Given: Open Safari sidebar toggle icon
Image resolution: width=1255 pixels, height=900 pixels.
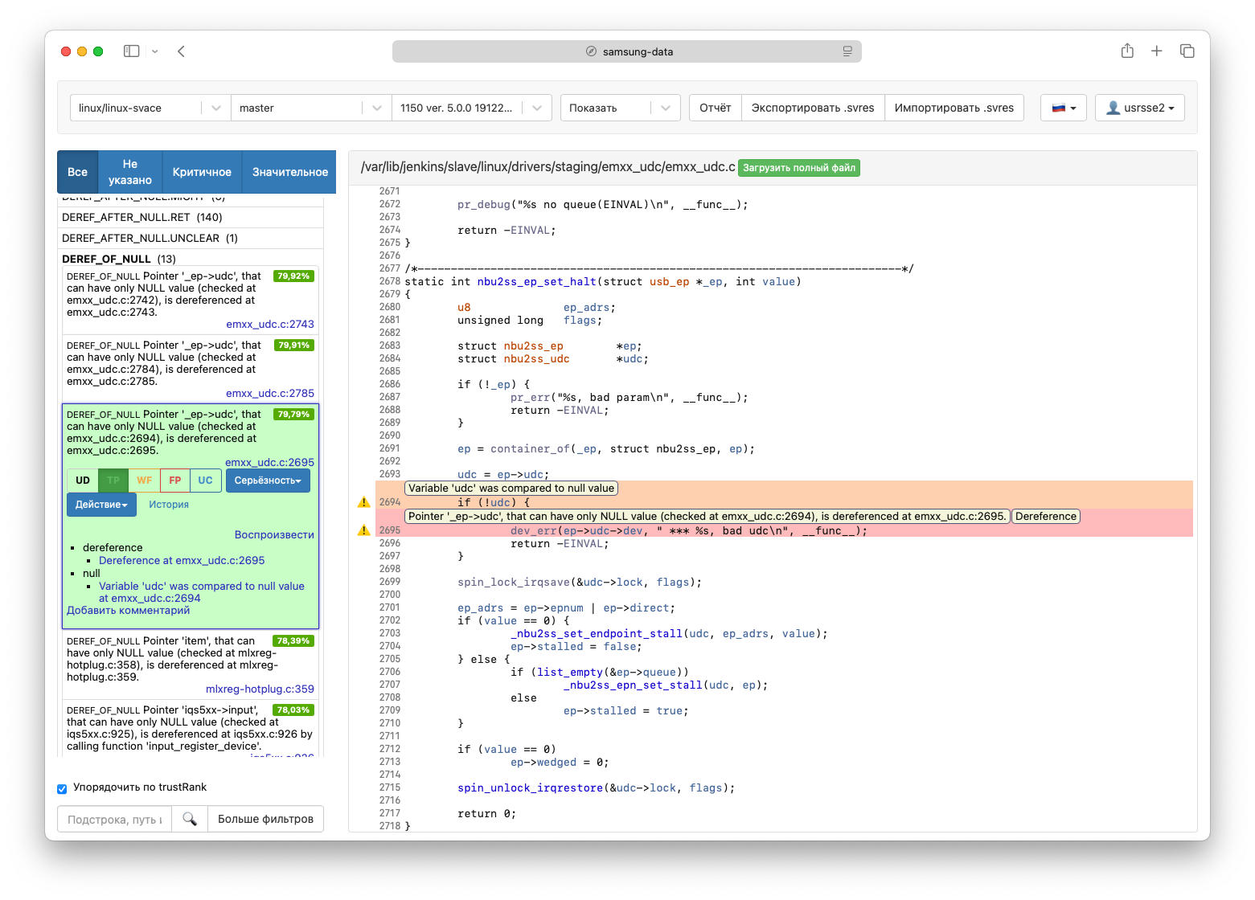Looking at the screenshot, I should (x=132, y=51).
